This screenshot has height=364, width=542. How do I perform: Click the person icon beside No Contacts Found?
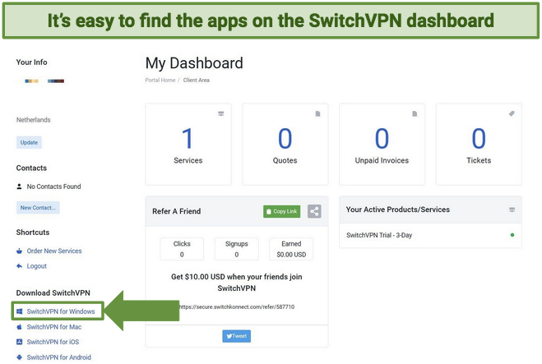(x=20, y=187)
